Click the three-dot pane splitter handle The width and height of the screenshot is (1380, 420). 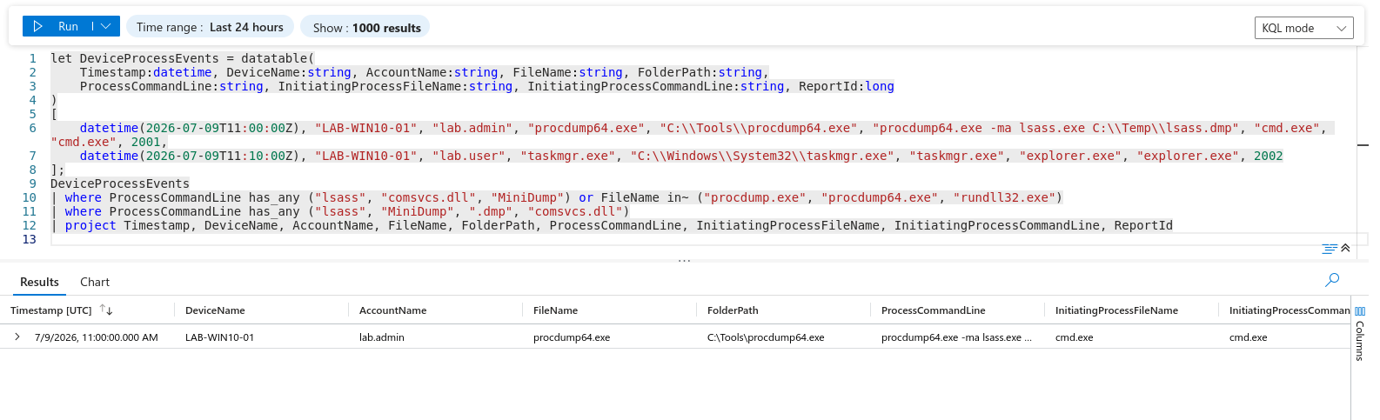coord(685,260)
